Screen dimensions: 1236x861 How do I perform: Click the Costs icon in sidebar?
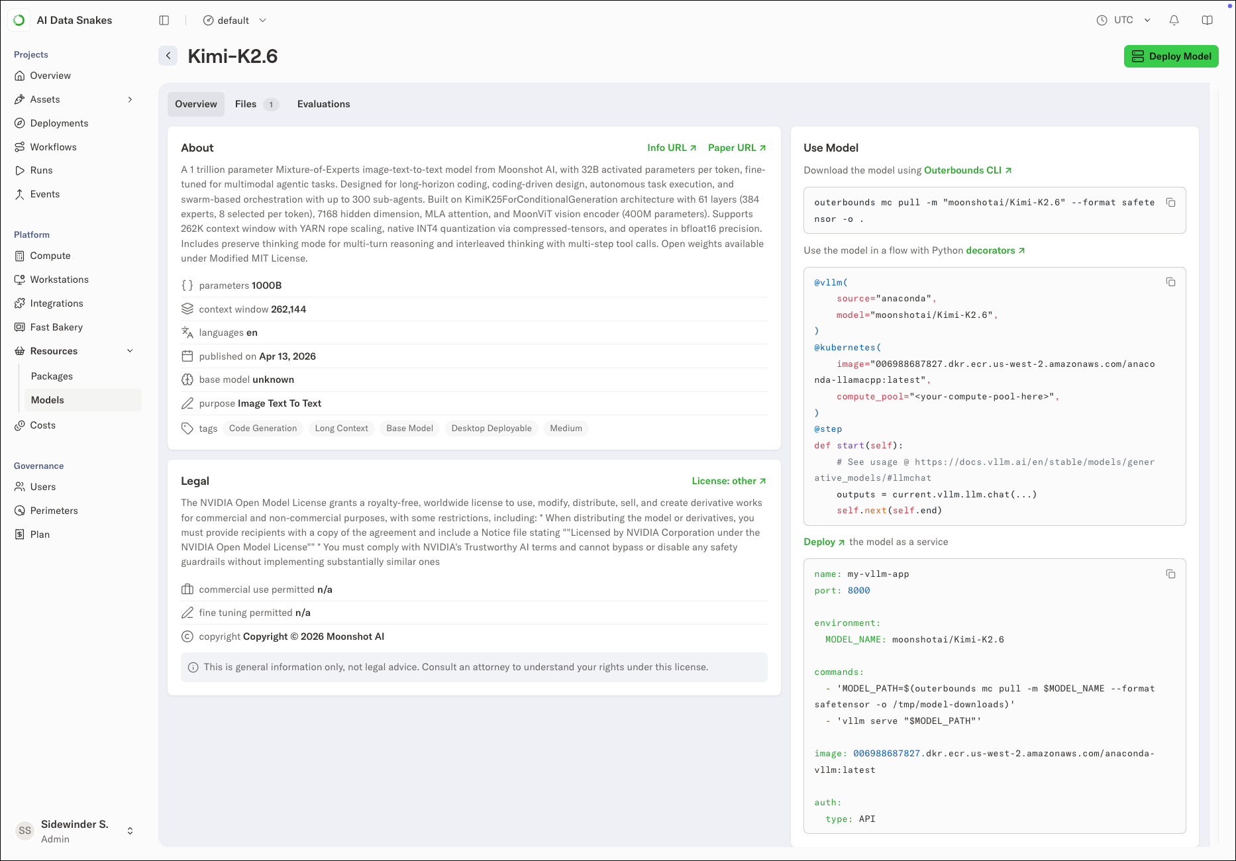coord(20,425)
